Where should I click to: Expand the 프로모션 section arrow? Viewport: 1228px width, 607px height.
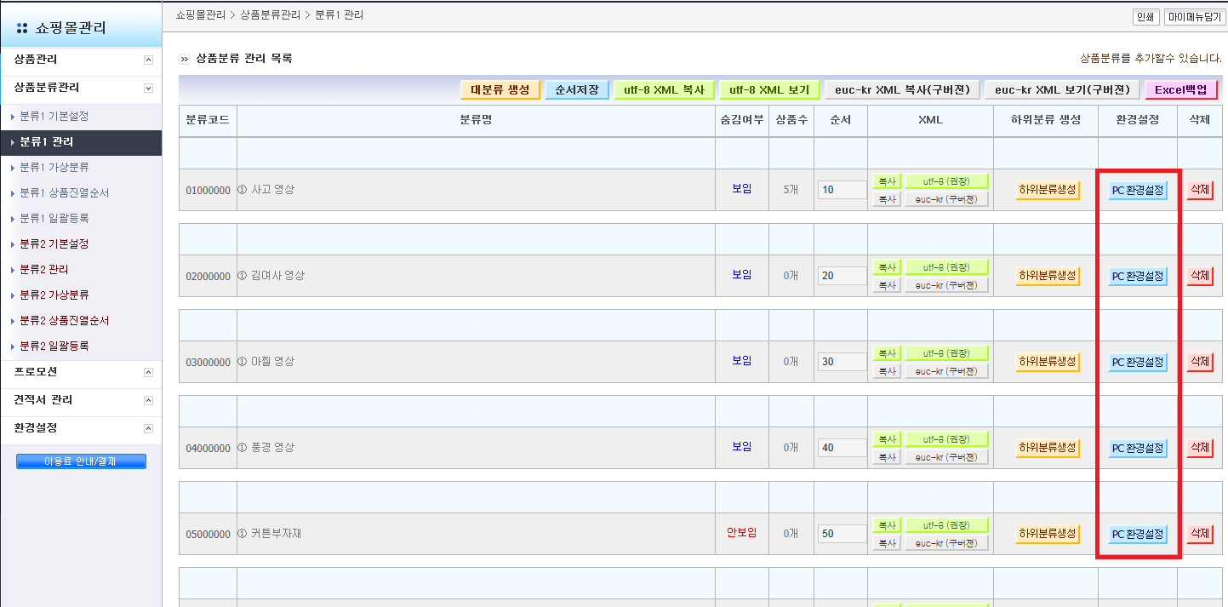click(148, 373)
